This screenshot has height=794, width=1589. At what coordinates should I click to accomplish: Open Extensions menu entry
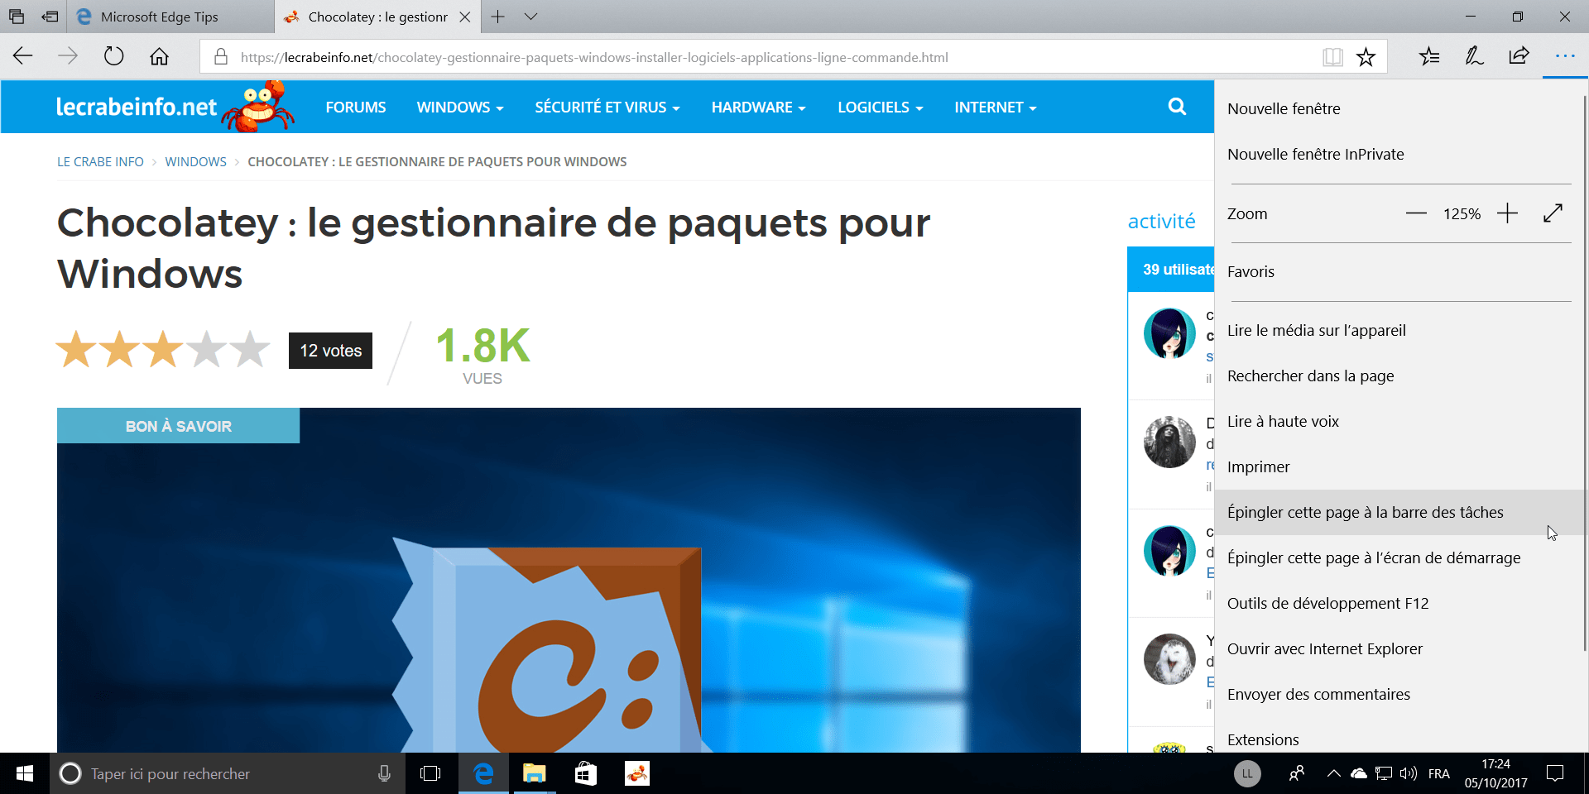(x=1399, y=735)
